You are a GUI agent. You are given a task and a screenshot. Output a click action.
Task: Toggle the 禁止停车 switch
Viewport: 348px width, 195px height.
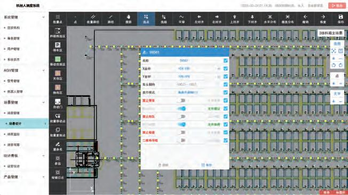point(182,101)
